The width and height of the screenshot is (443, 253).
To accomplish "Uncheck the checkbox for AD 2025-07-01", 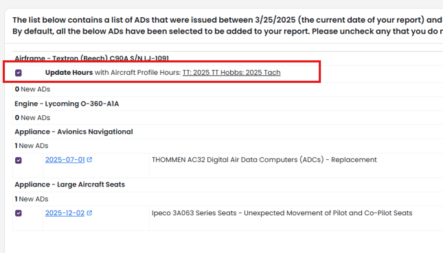I will tap(19, 160).
